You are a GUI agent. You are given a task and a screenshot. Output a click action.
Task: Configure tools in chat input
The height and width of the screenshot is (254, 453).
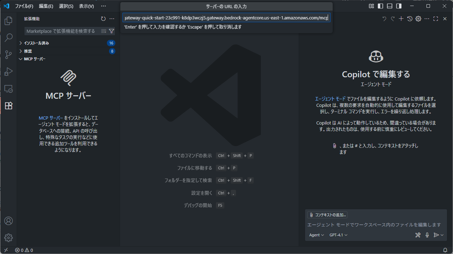point(418,235)
